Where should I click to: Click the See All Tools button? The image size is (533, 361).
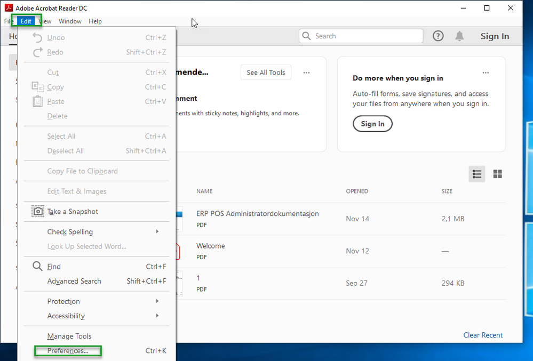tap(266, 73)
